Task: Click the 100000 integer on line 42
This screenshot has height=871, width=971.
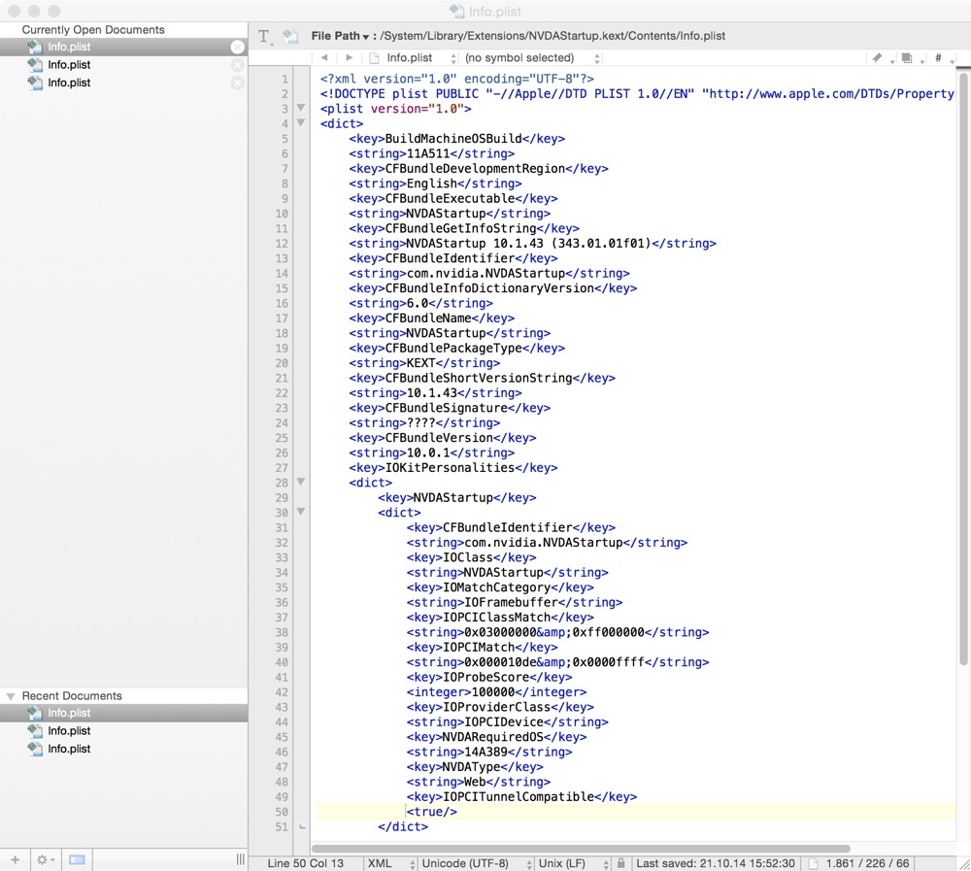Action: tap(493, 692)
